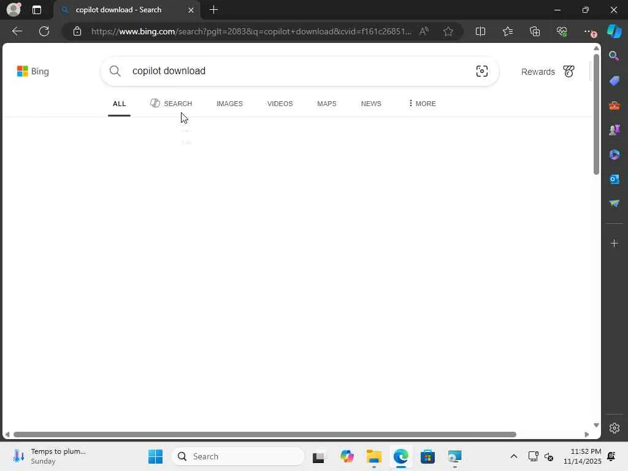Open Microsoft Store from taskbar
This screenshot has height=471, width=628.
[x=427, y=456]
